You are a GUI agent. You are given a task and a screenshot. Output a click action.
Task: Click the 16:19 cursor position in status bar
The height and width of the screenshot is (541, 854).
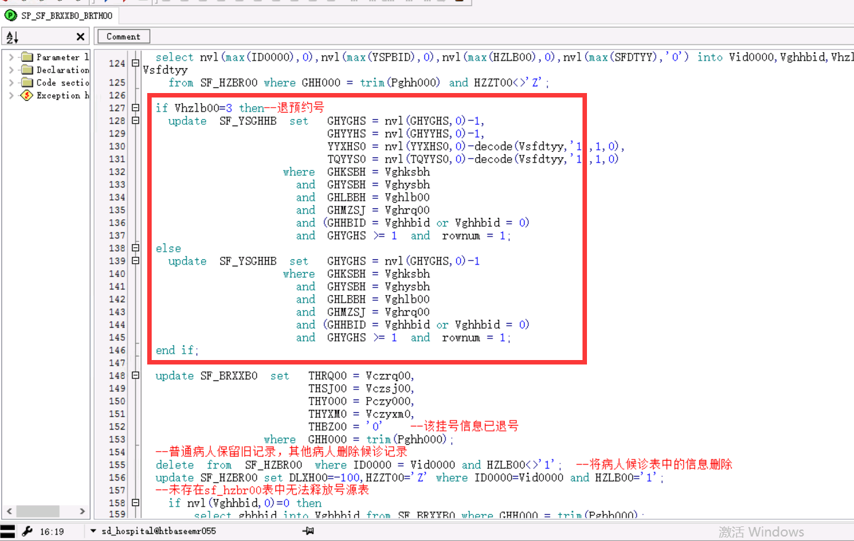(x=52, y=531)
